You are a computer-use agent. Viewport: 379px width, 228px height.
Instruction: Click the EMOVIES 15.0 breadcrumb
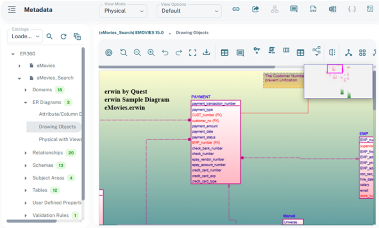point(131,32)
